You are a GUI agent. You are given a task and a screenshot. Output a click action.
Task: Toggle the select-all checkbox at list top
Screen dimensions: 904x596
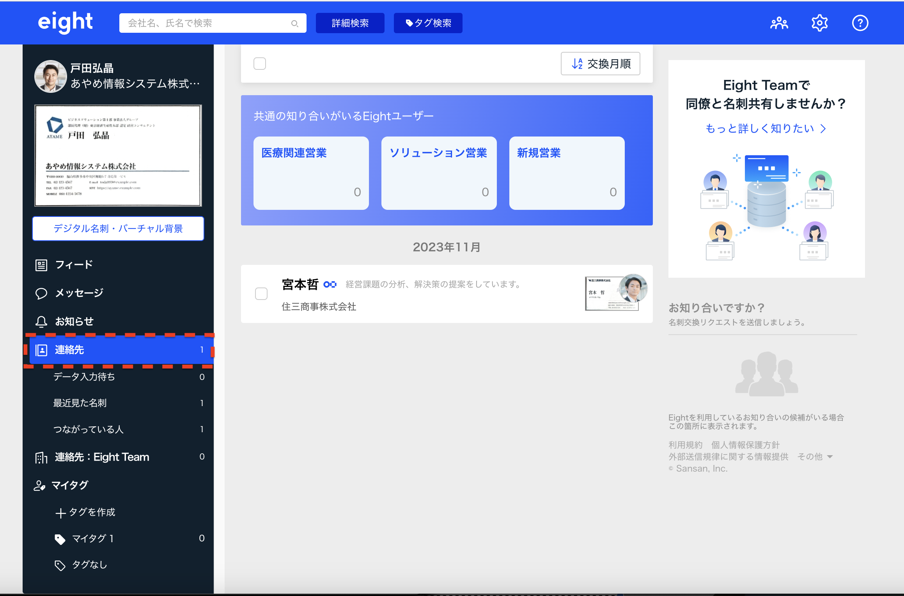click(x=260, y=64)
